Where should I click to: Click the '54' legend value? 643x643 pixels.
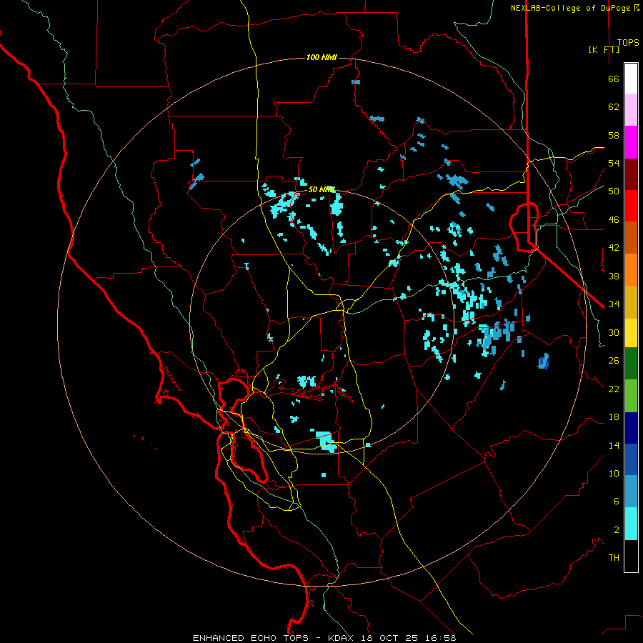[614, 163]
